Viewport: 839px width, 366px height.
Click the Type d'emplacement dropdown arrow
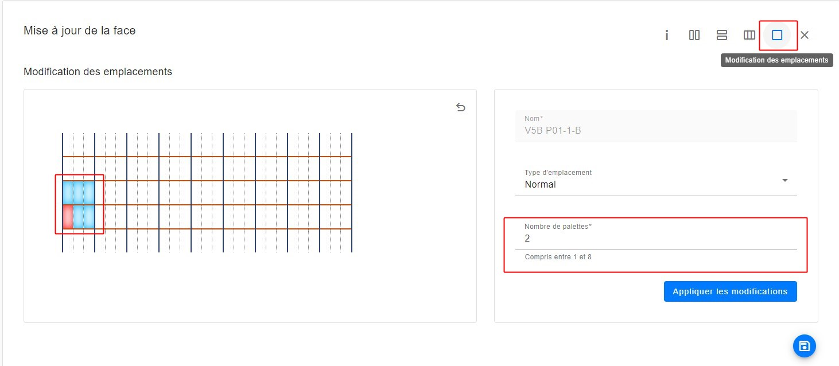(x=785, y=181)
